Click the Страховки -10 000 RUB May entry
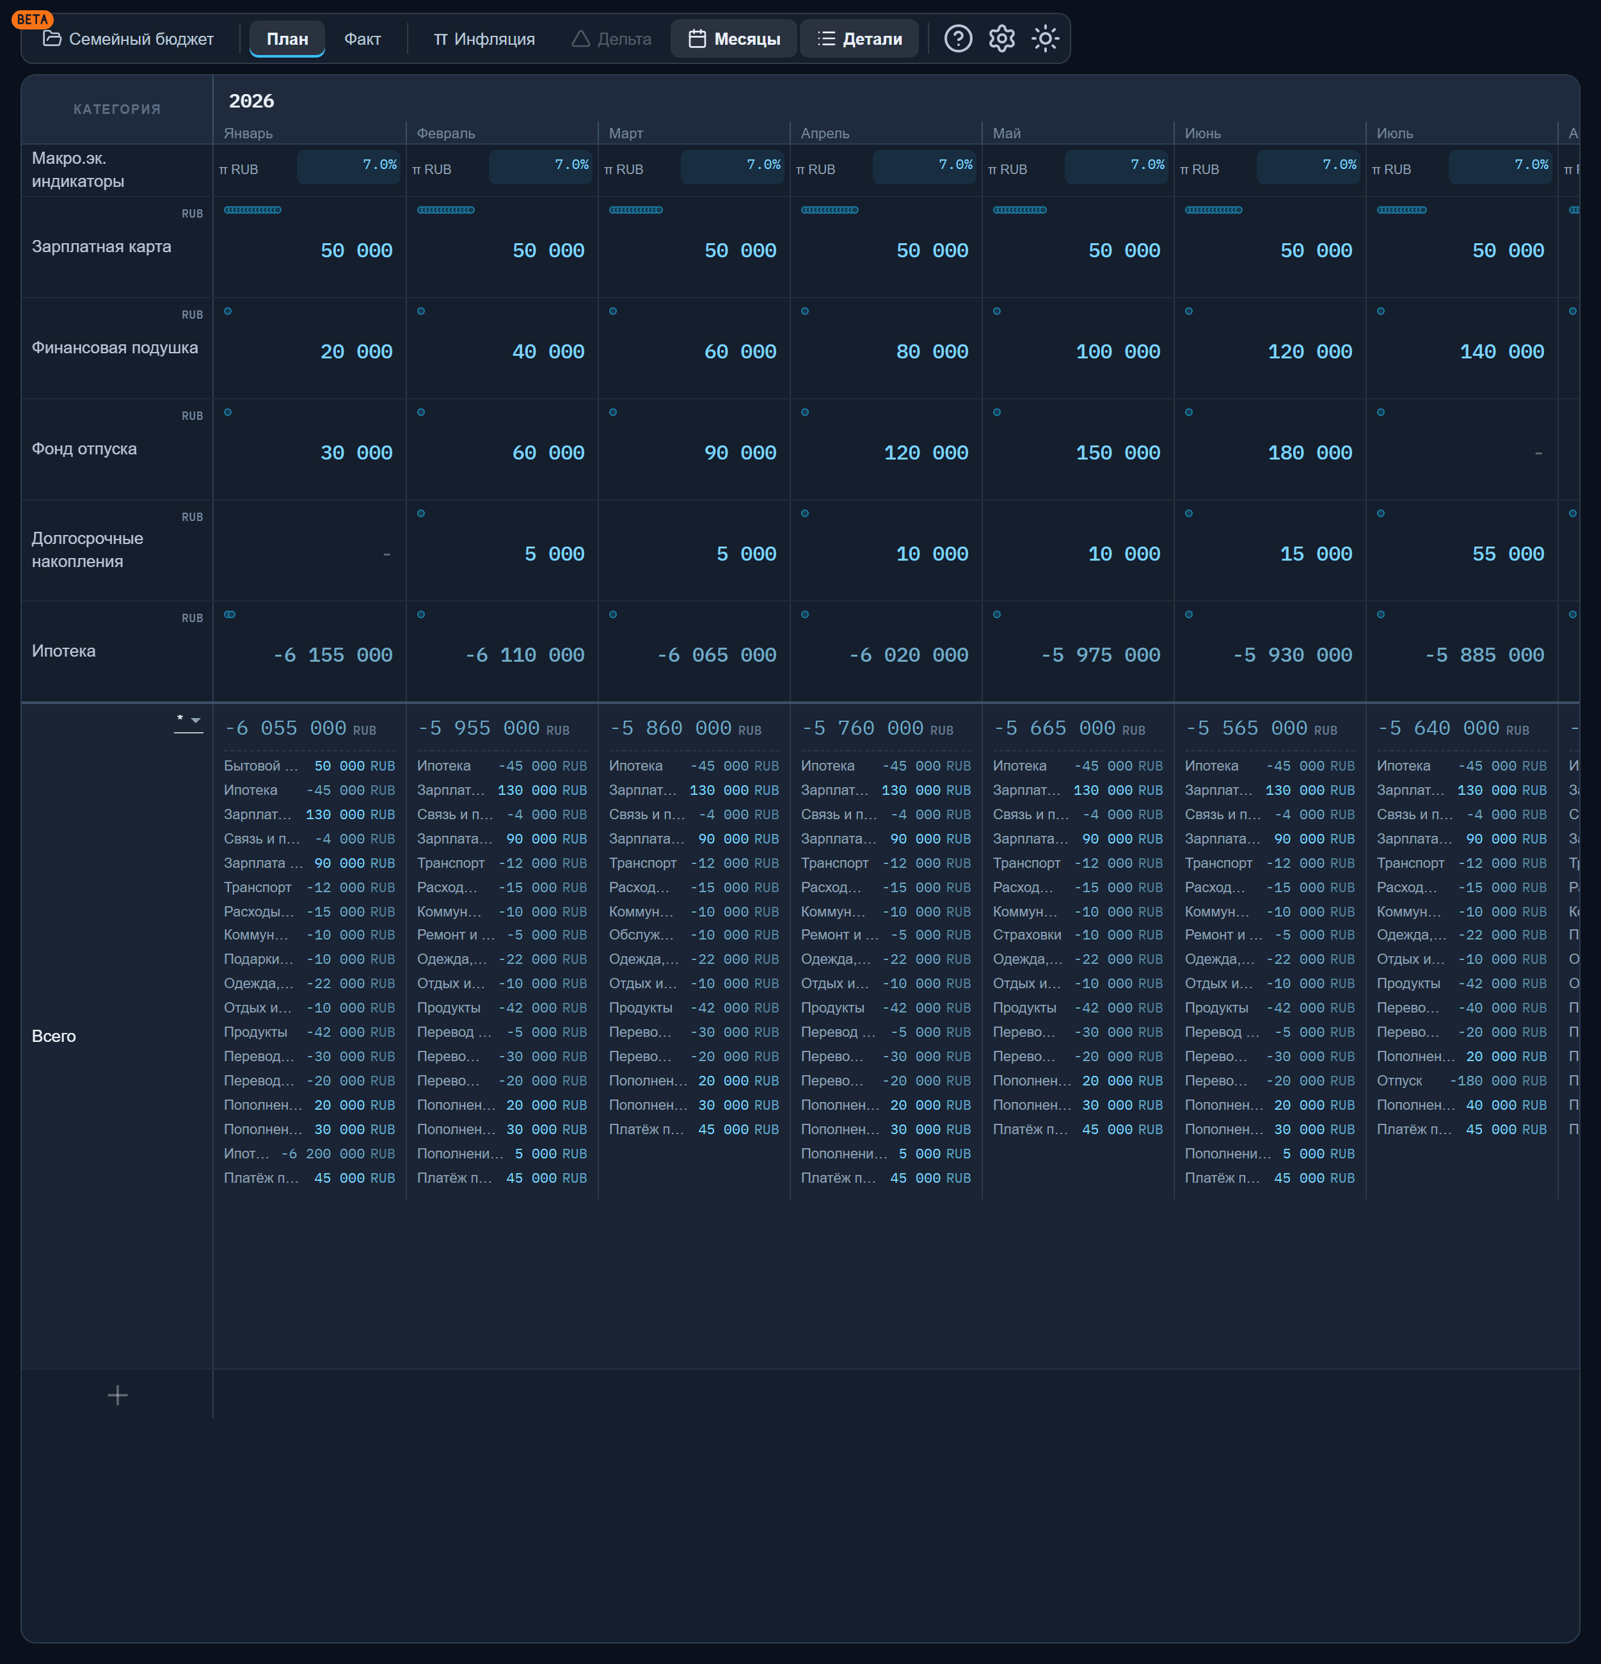 coord(1078,935)
